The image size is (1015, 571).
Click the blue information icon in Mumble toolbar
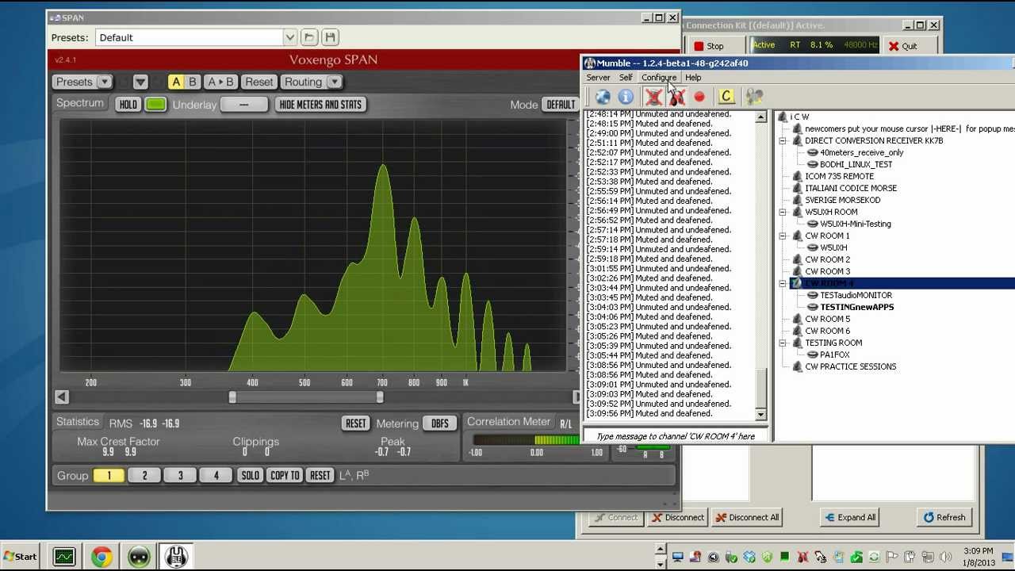tap(626, 97)
